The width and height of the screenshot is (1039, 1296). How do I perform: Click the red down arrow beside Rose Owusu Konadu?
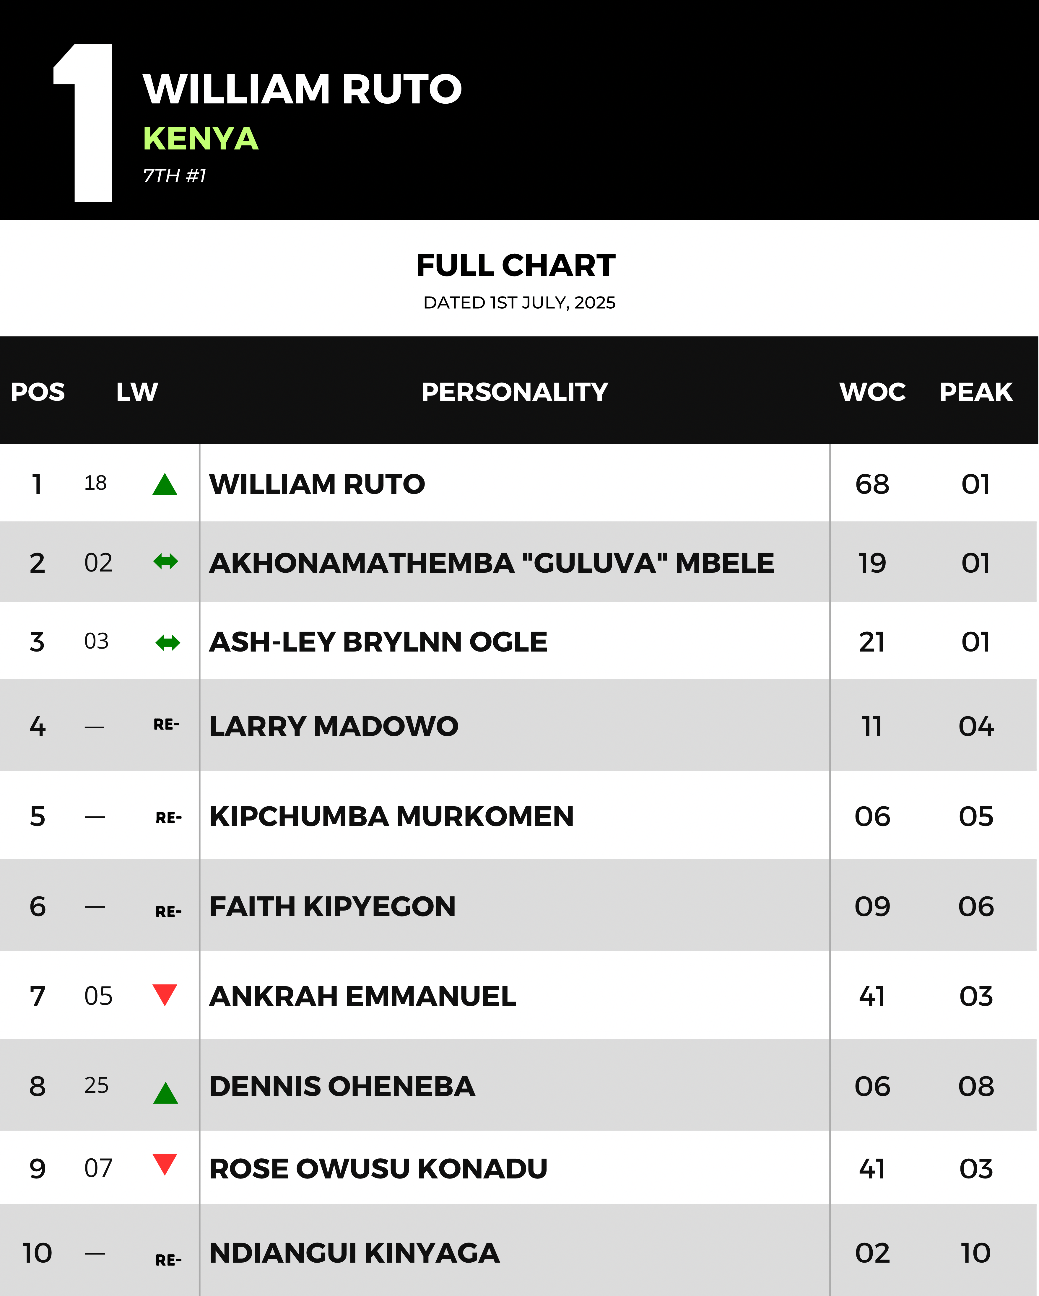point(165,1164)
